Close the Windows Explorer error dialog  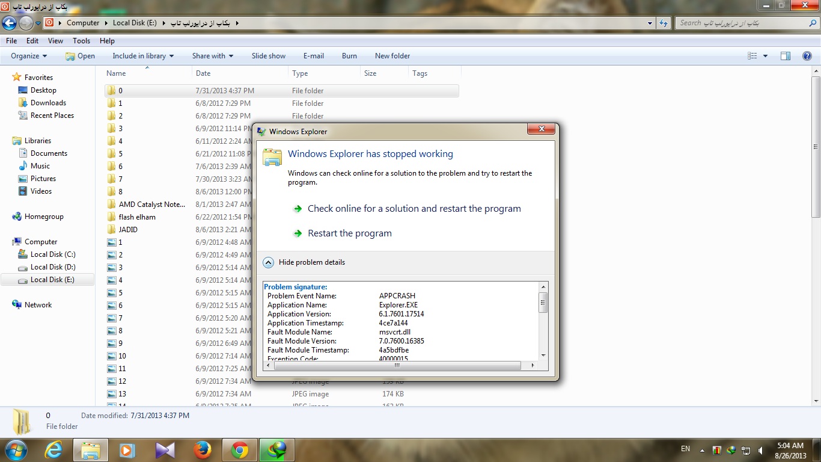(541, 129)
